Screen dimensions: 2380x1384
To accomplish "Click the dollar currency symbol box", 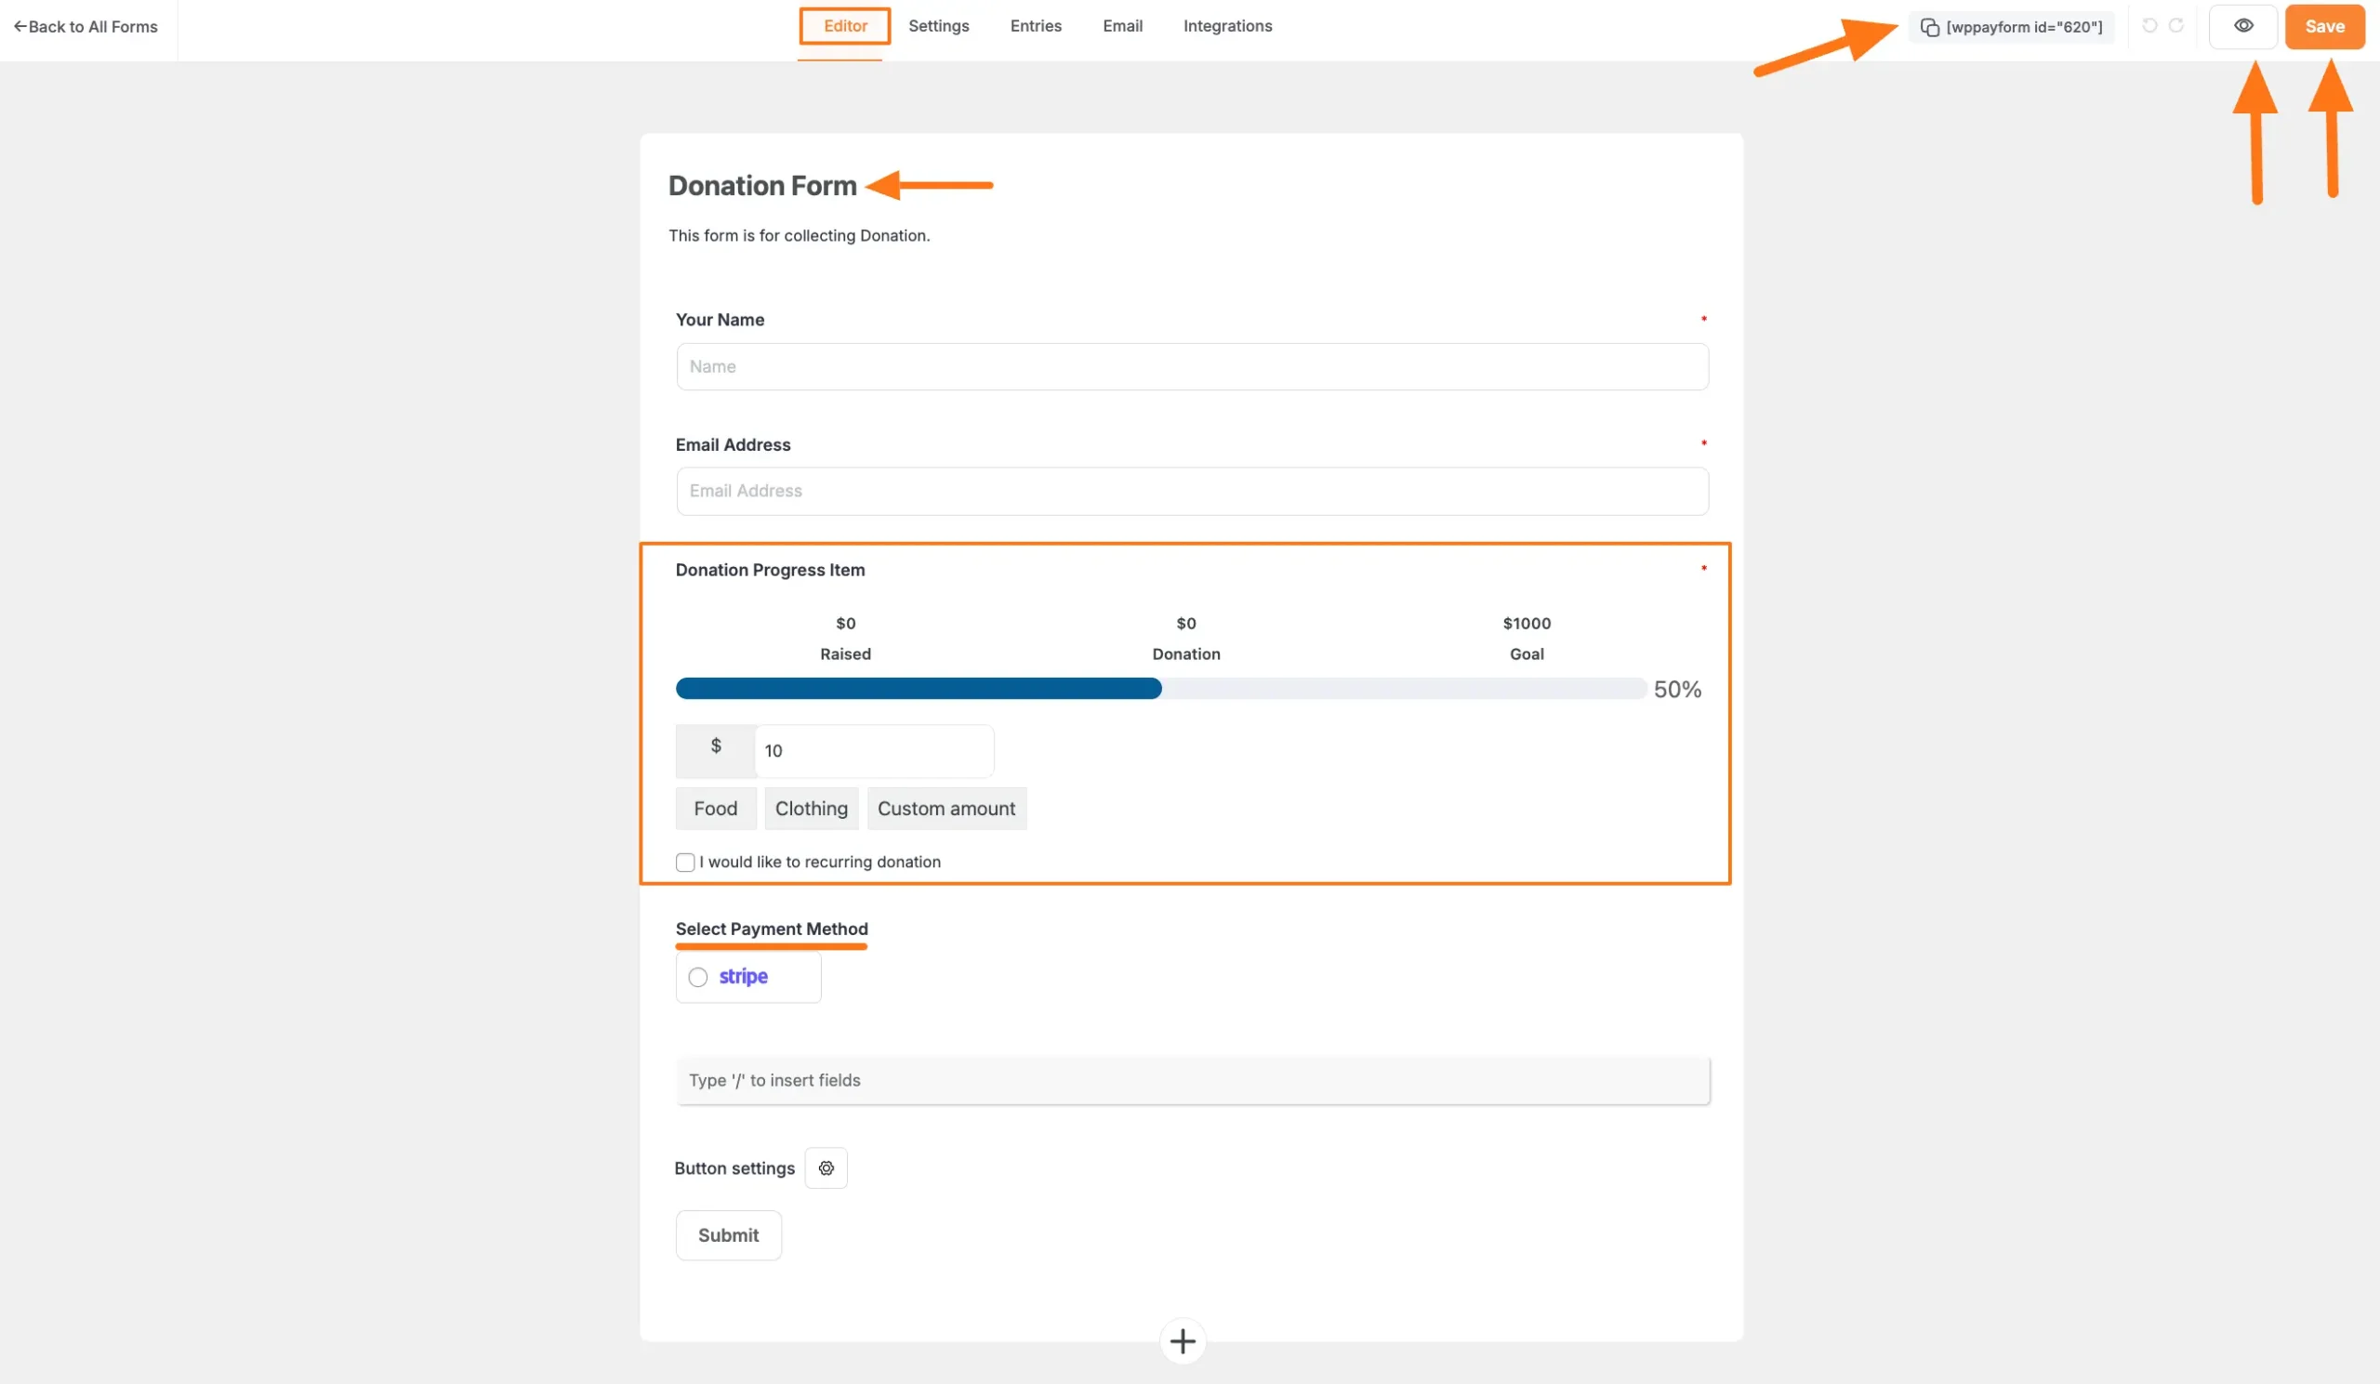I will [715, 749].
